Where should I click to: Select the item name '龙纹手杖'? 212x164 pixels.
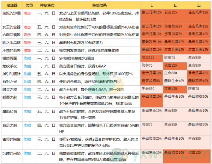10,66
